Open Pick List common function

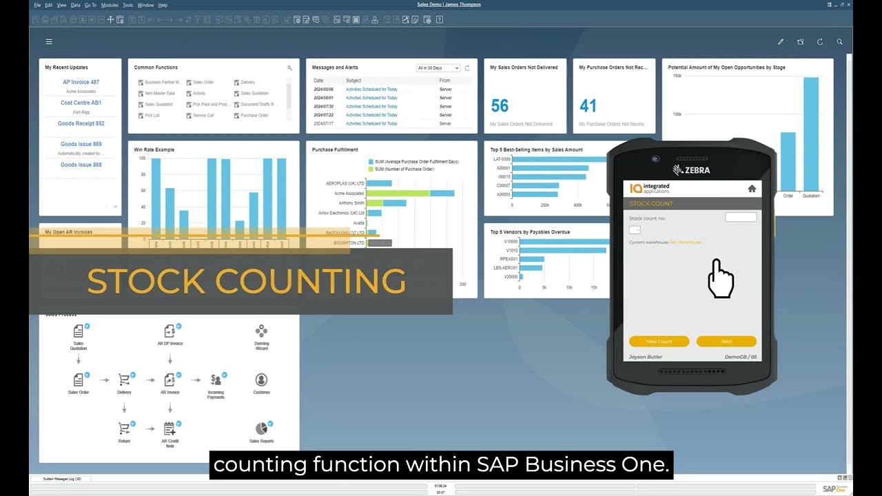148,115
